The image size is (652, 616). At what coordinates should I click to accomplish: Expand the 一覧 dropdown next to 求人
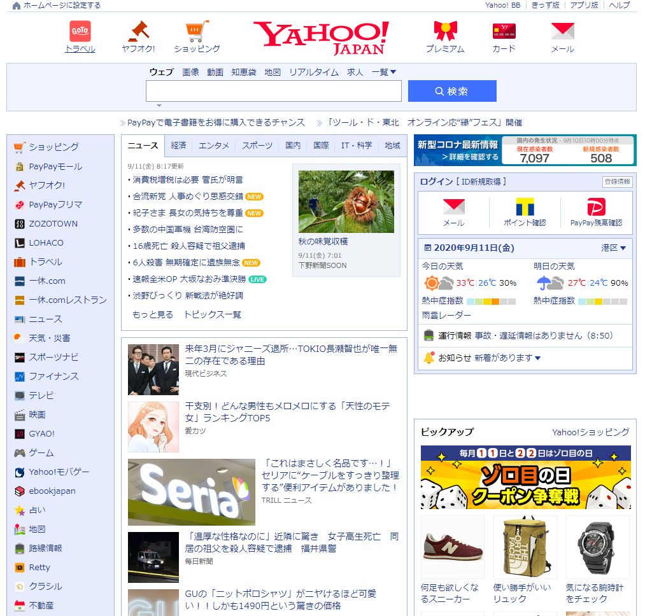(383, 73)
